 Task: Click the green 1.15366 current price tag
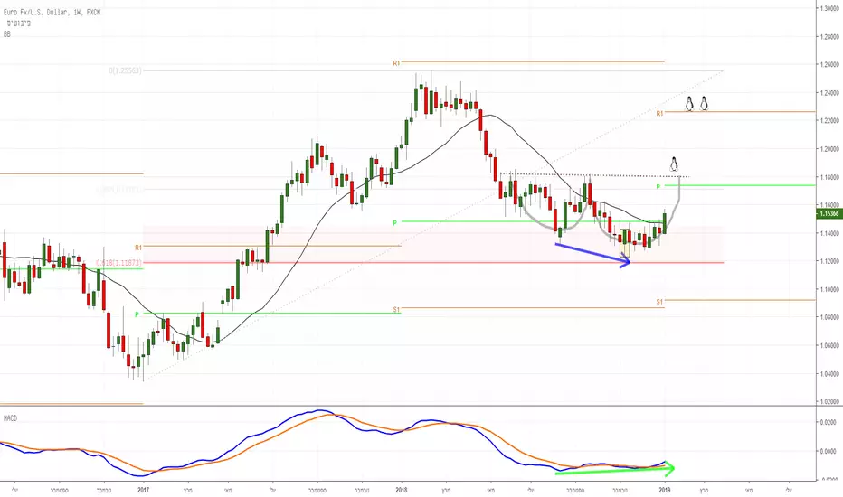coord(829,214)
